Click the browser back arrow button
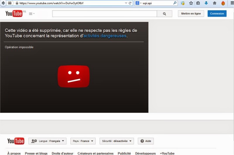 (3, 3)
